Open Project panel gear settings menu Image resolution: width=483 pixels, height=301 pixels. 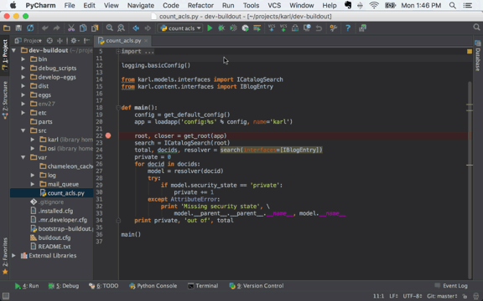tap(75, 40)
